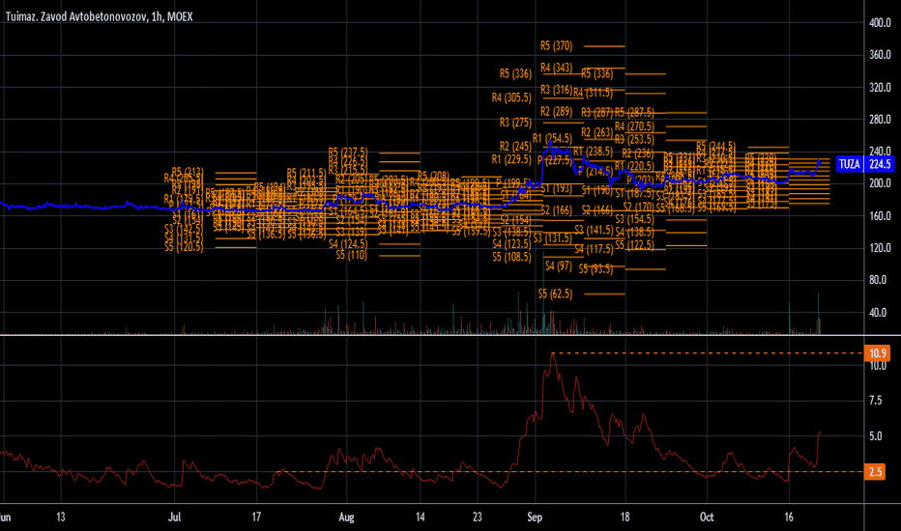The width and height of the screenshot is (901, 531).
Task: Click the September volume spike bar
Action: coord(543,293)
